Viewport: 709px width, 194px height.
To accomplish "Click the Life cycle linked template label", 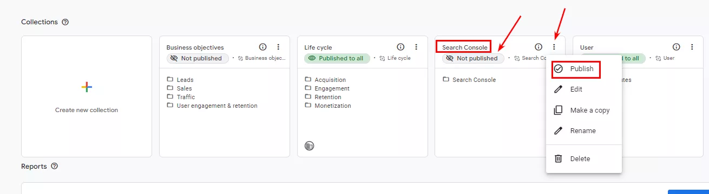I will (x=395, y=58).
